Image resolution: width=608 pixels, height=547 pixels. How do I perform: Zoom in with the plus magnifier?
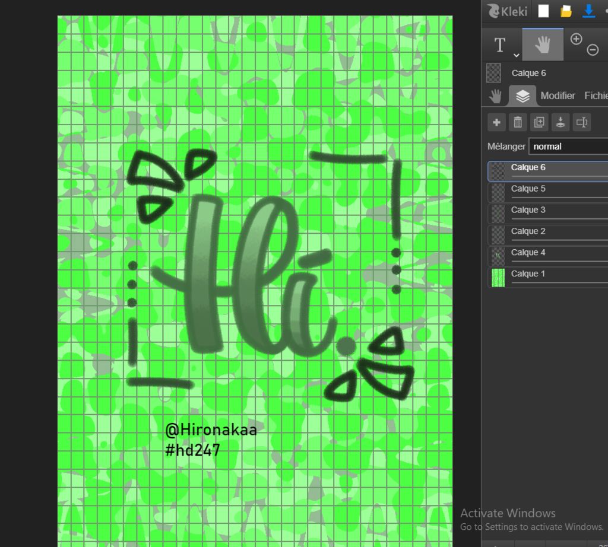576,39
